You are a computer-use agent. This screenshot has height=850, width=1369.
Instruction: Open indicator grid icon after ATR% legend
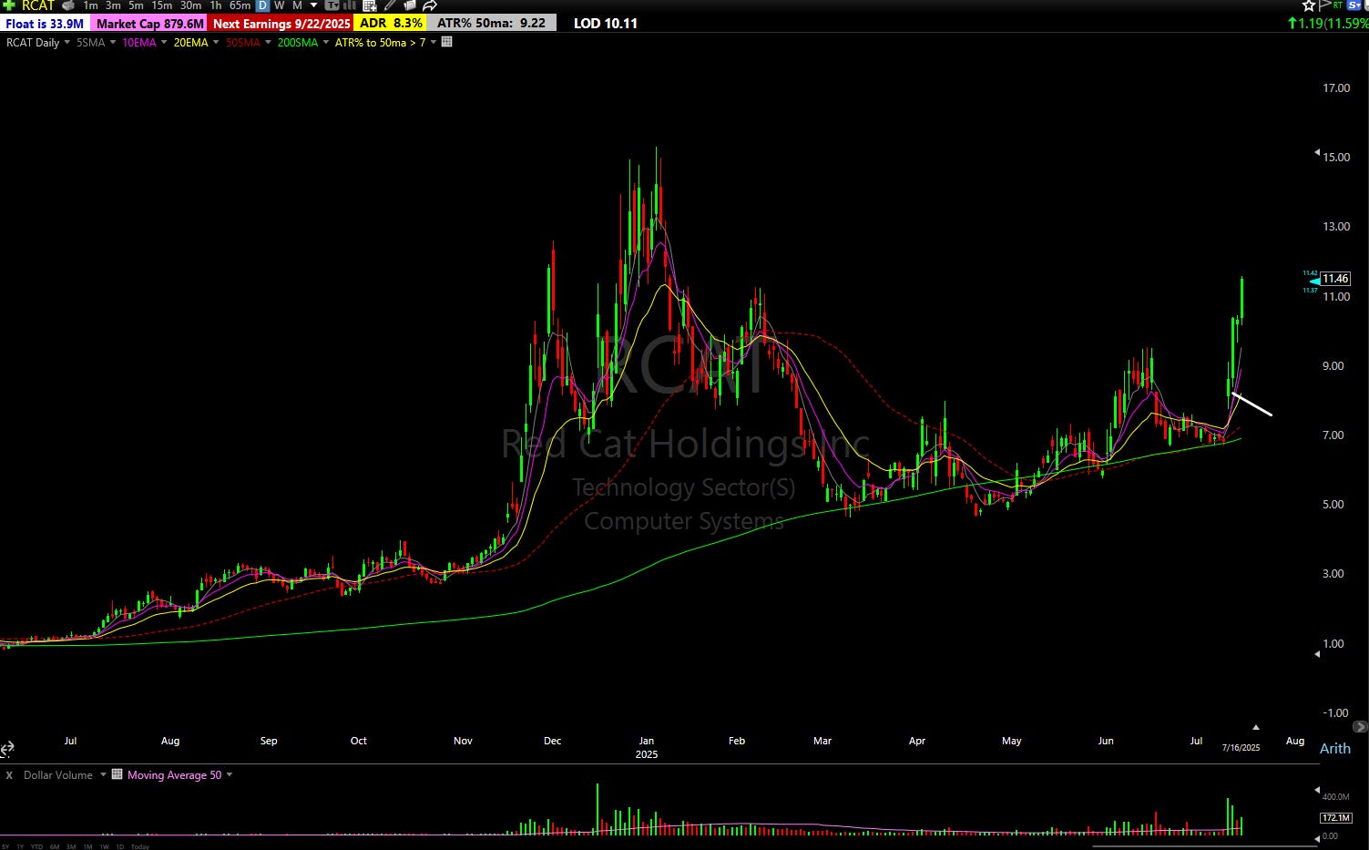(x=446, y=42)
